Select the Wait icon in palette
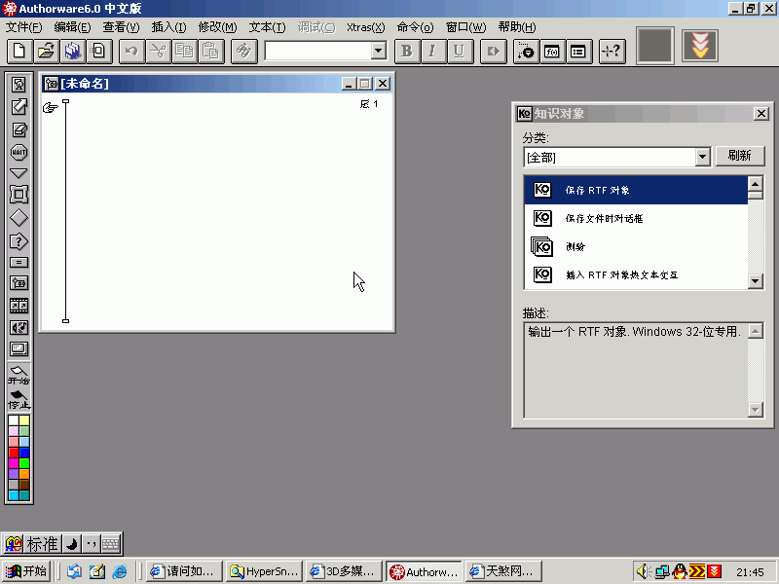This screenshot has width=779, height=584. (x=19, y=152)
